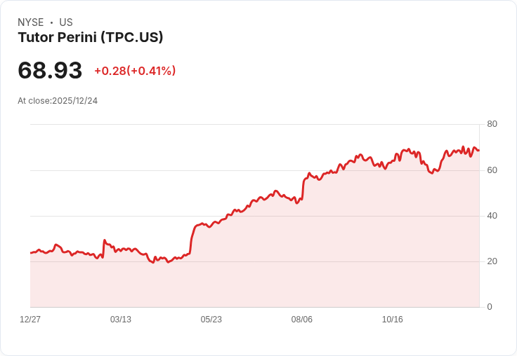Open the Tutor Perini (TPC.US) title
517x356 pixels.
(x=91, y=37)
